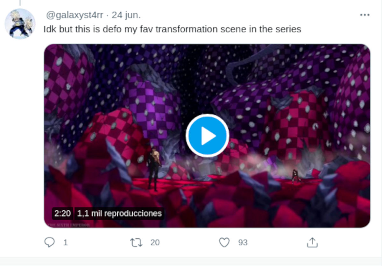Click the like count of 93

pos(243,243)
